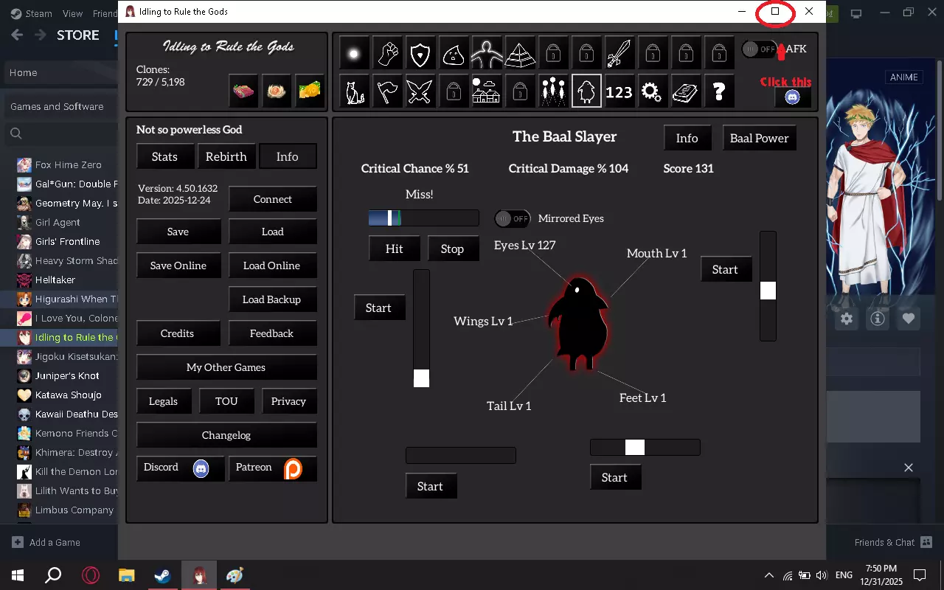
Task: Click the gold coin on green icon
Action: pyautogui.click(x=310, y=91)
